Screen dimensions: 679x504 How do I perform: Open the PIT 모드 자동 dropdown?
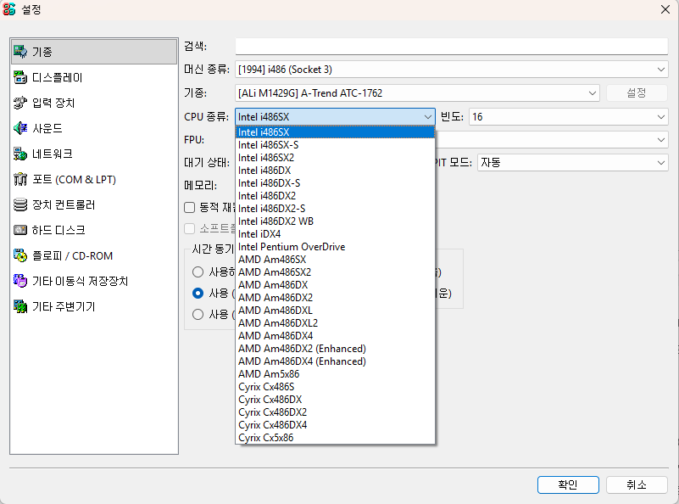[572, 163]
